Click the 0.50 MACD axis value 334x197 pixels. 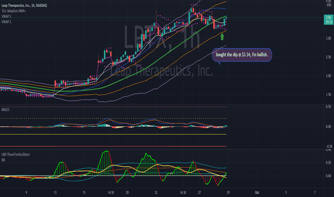(329, 106)
